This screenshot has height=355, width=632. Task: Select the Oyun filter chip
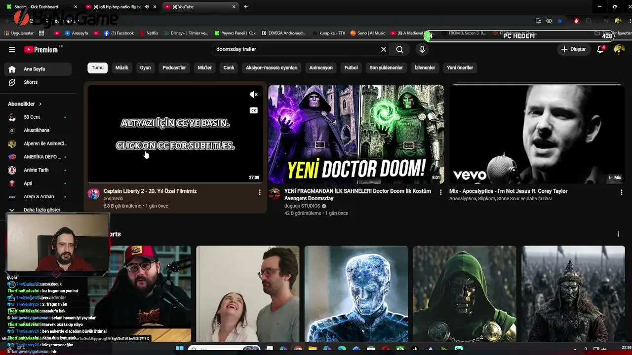coord(145,68)
